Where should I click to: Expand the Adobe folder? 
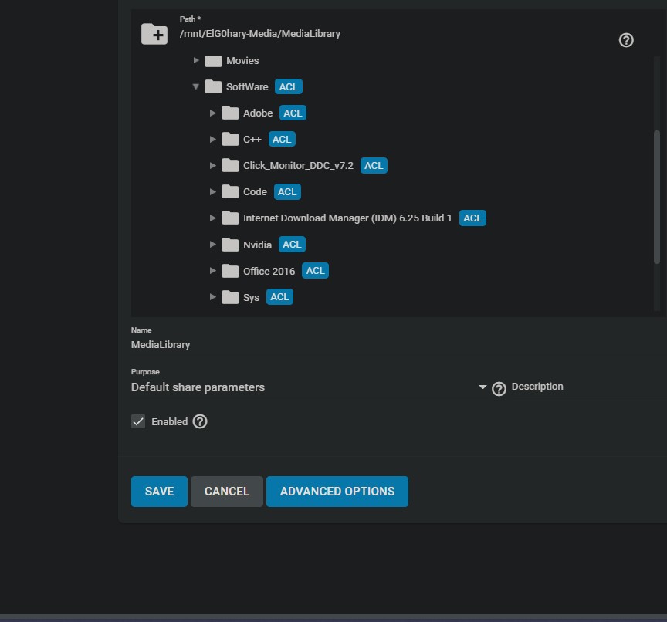213,113
